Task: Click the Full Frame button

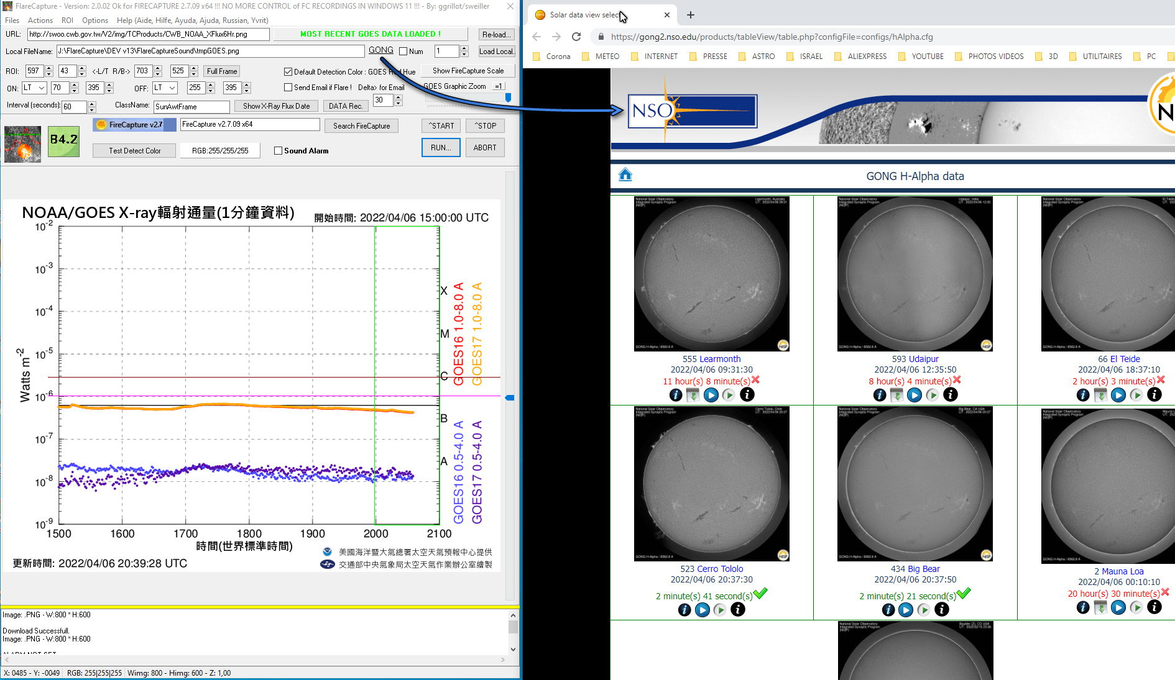Action: point(222,71)
